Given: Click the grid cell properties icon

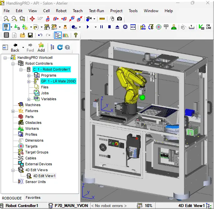Looking at the screenshot, I should coord(6,35).
